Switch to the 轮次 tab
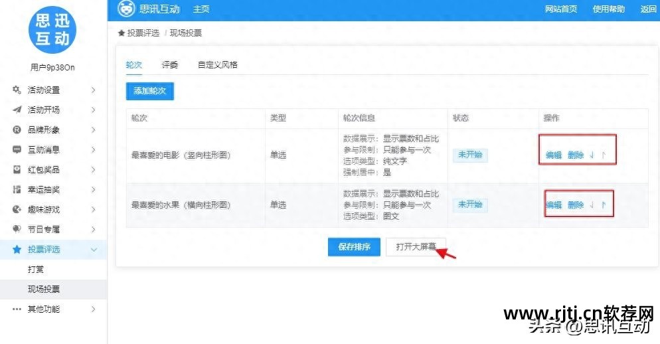 (x=134, y=64)
